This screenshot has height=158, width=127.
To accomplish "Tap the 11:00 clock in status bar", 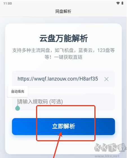I will click(x=8, y=3).
